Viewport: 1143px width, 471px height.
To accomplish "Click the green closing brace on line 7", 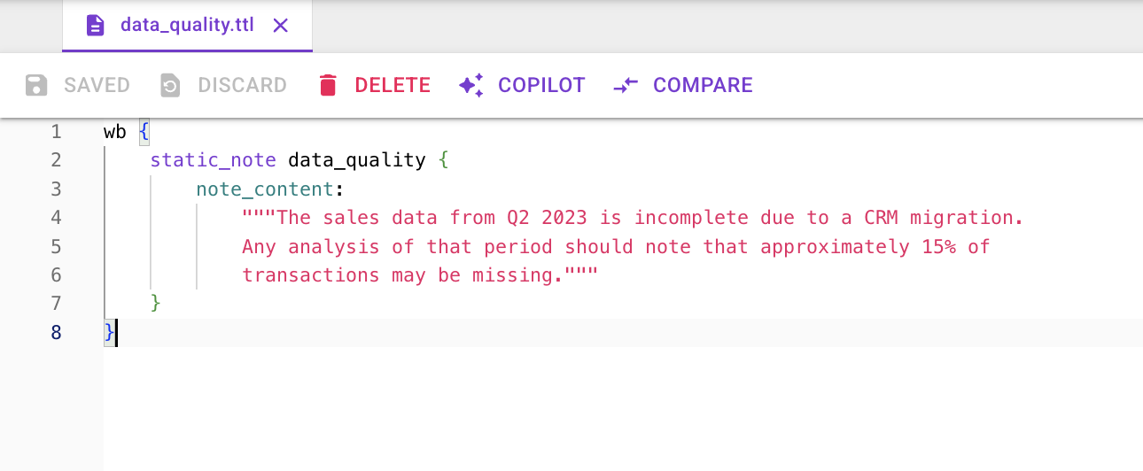I will (156, 304).
